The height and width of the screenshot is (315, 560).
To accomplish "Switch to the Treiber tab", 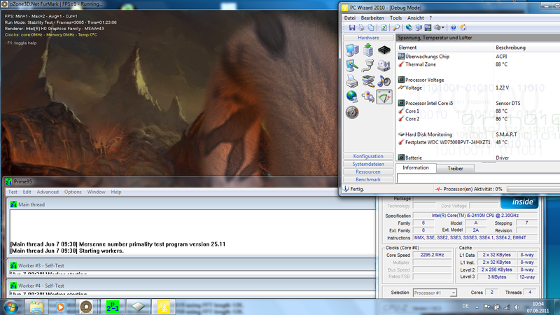I will coord(456,169).
